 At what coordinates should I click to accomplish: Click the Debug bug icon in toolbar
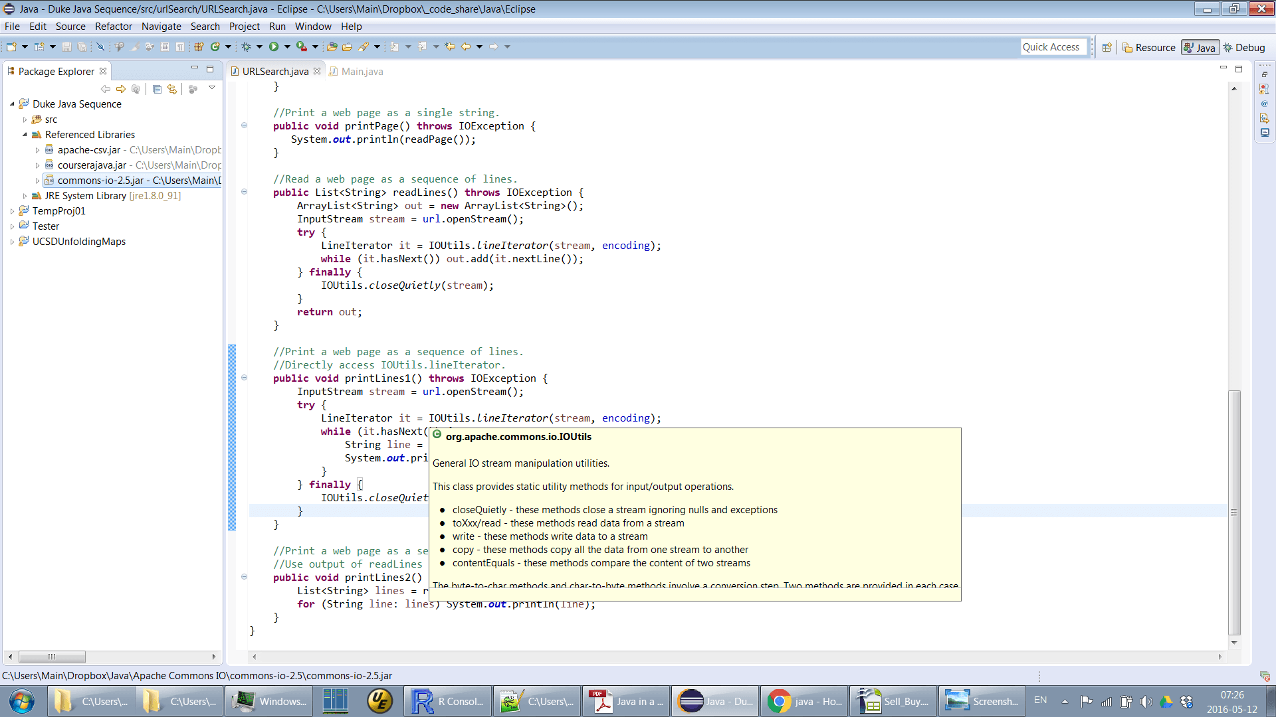point(246,46)
